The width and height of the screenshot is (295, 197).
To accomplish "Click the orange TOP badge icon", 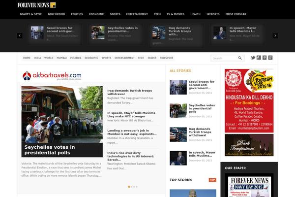I will click(x=212, y=180).
